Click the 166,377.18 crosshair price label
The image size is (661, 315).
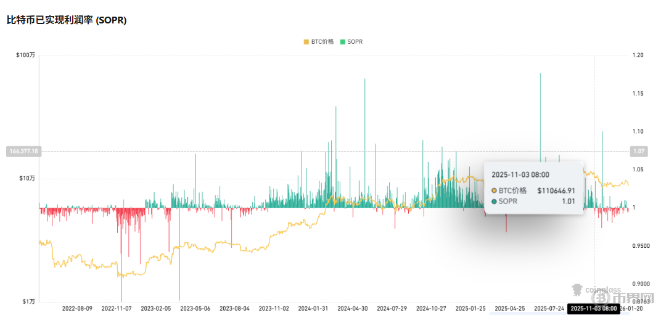tap(23, 151)
